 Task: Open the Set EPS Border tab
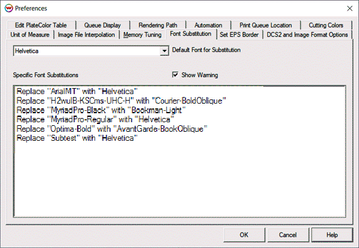click(x=239, y=35)
